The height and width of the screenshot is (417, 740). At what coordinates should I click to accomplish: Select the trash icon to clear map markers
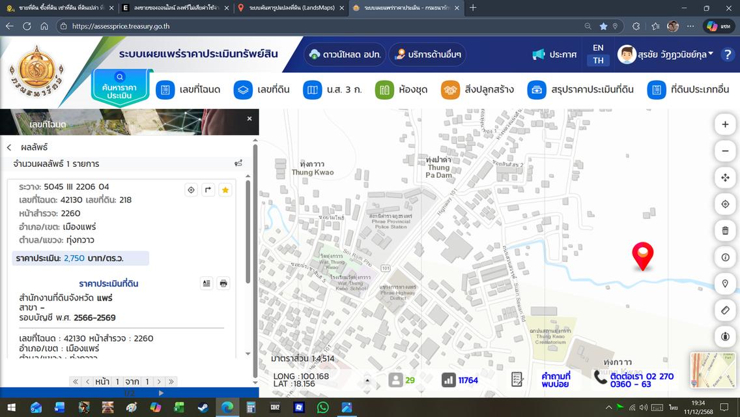[x=725, y=230]
